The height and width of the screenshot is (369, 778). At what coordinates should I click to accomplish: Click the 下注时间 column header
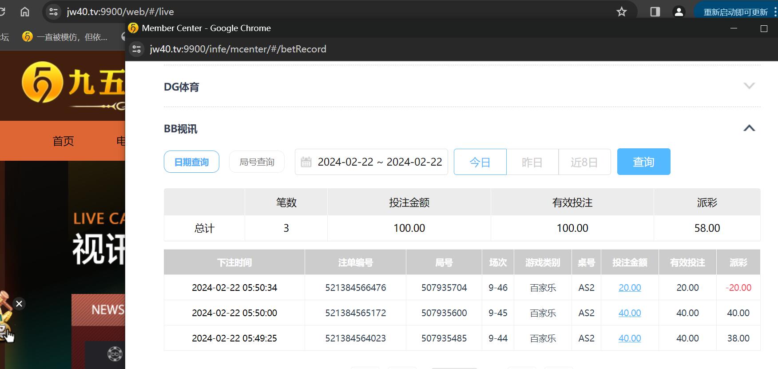[x=234, y=262]
